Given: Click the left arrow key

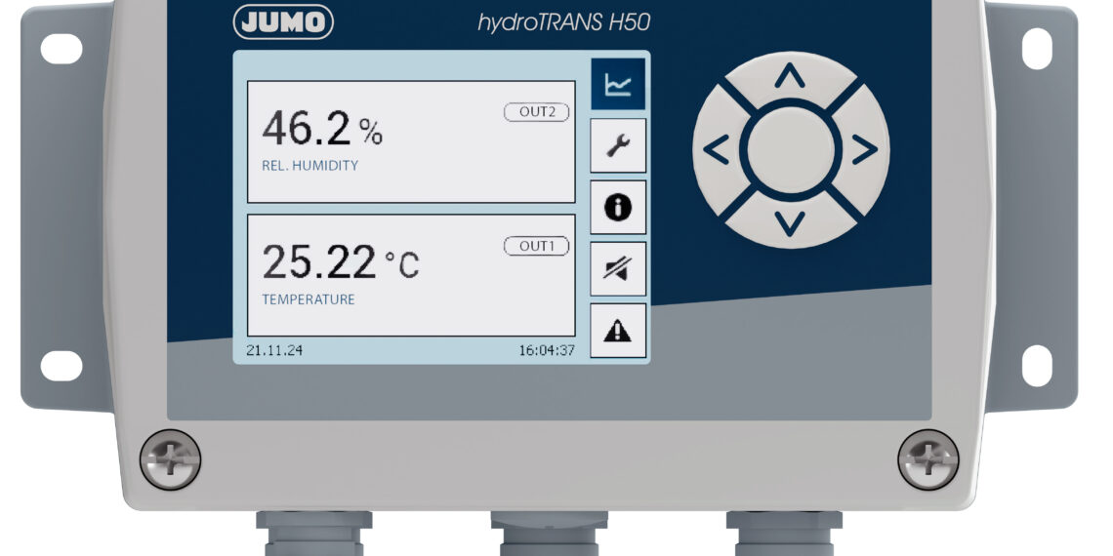Looking at the screenshot, I should pyautogui.click(x=717, y=149).
